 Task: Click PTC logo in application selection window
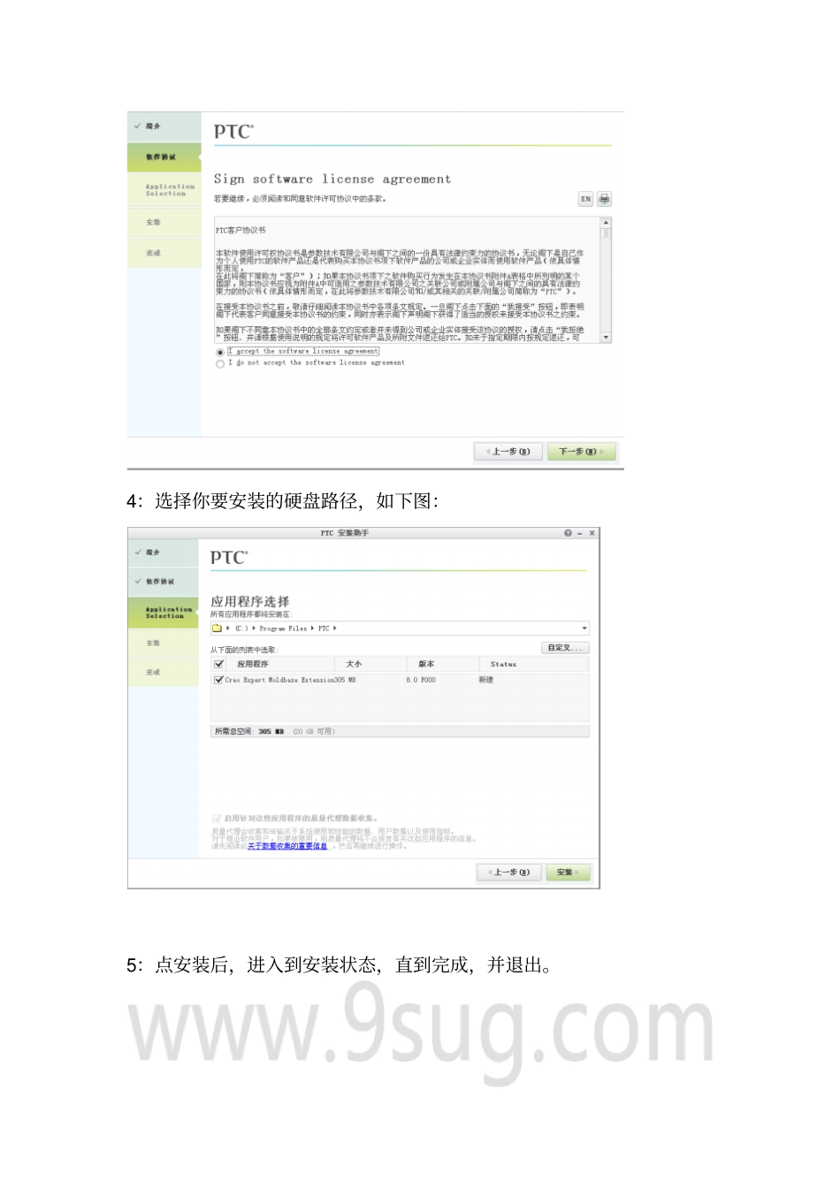(229, 558)
